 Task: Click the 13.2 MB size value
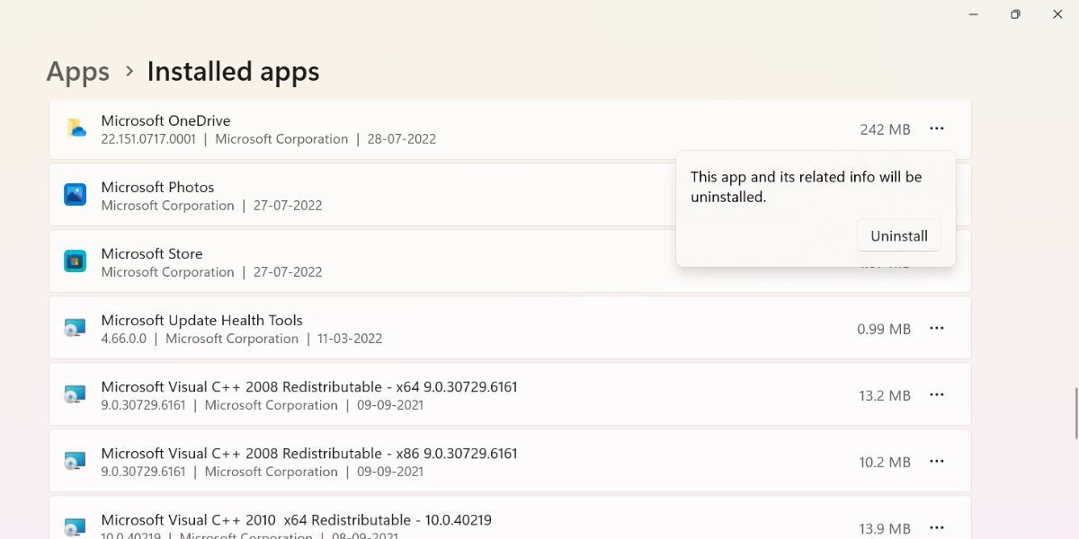[885, 395]
